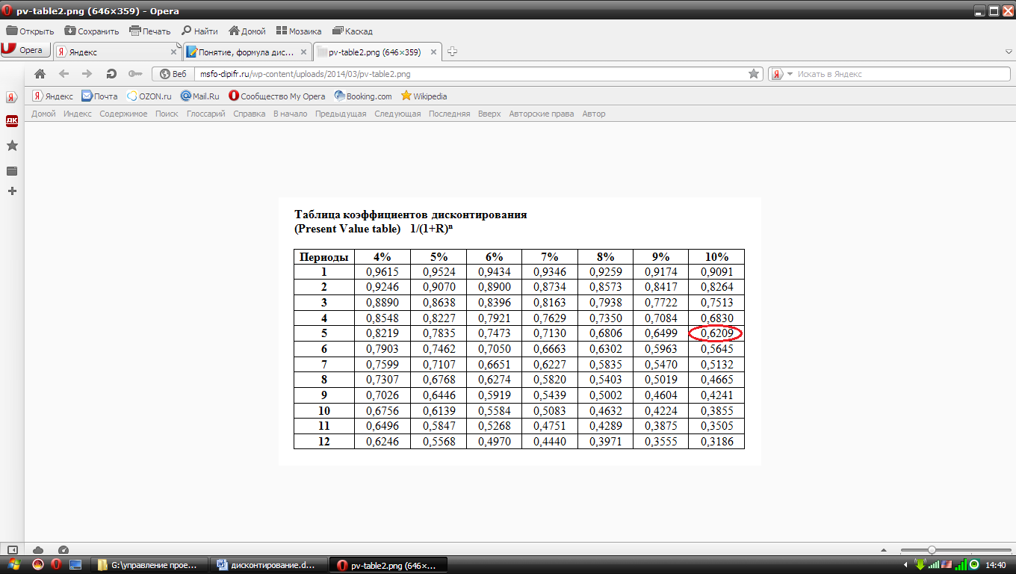
Task: Open a new tab with the plus button
Action: [x=452, y=52]
